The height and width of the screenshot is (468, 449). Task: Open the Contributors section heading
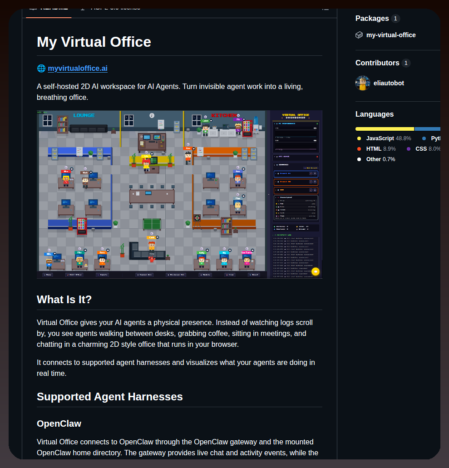(377, 63)
